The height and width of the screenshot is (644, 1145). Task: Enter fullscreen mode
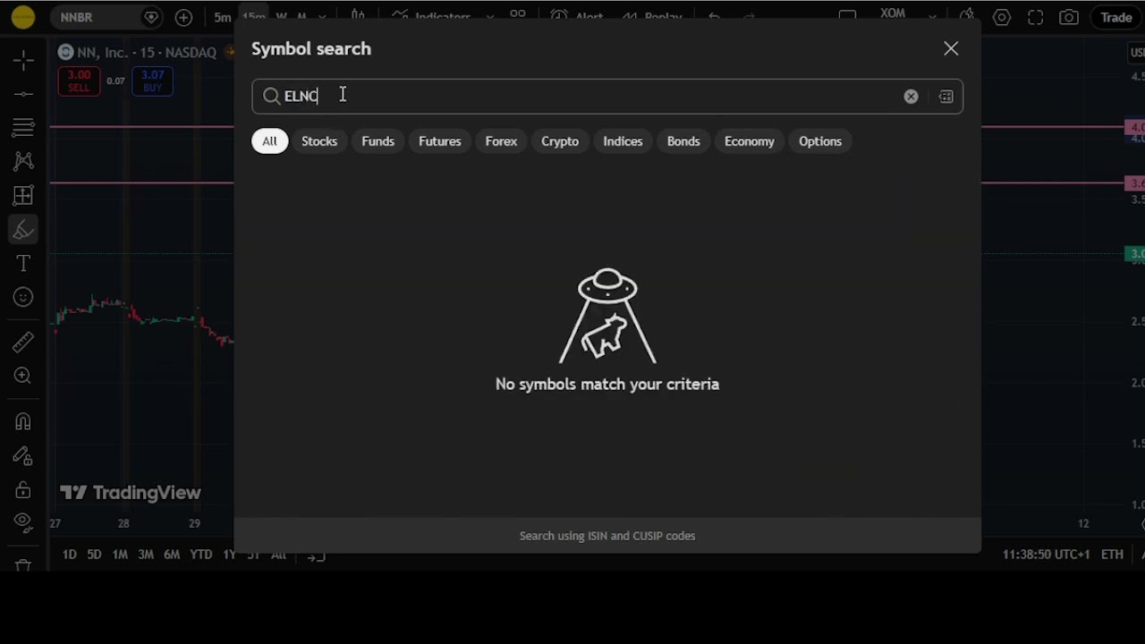point(1035,17)
